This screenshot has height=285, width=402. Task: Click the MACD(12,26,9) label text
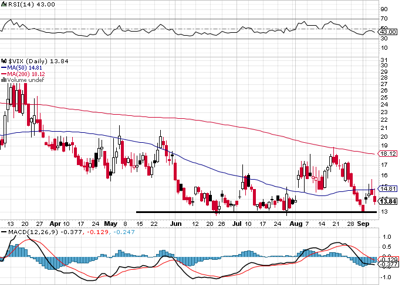[34, 232]
